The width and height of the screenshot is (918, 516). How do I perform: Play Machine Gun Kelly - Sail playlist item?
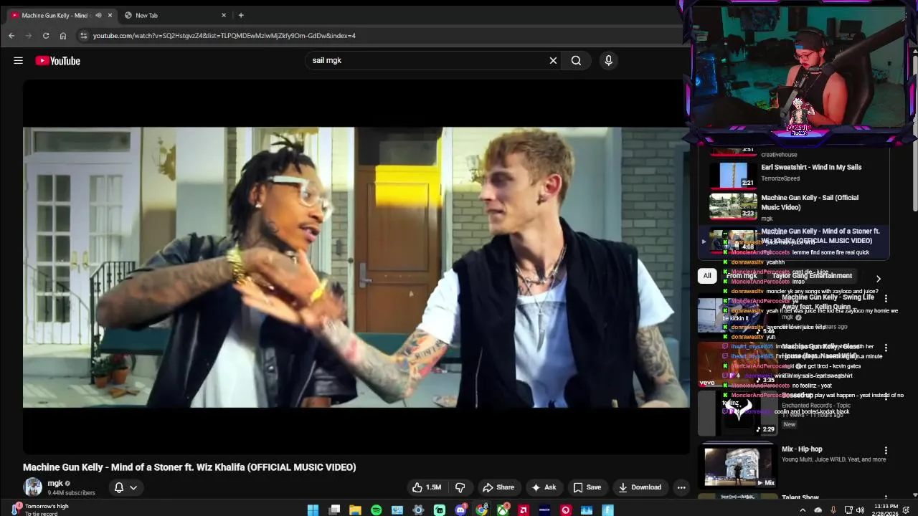click(810, 202)
